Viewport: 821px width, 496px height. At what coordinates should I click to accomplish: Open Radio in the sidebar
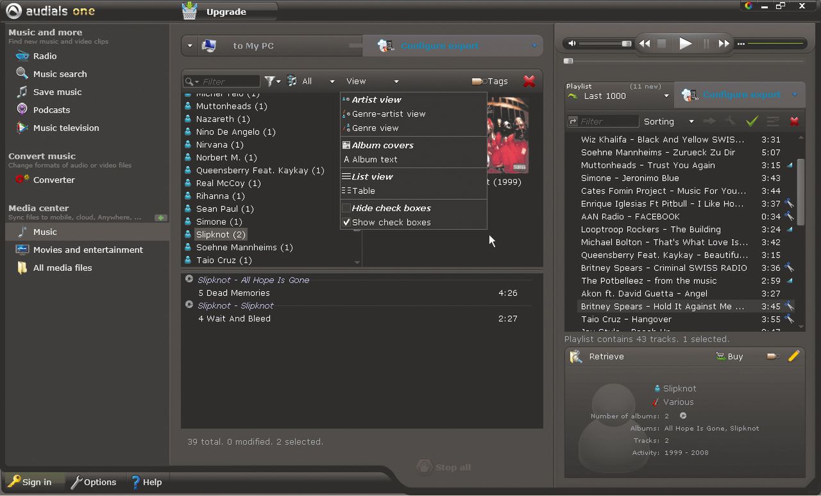click(45, 56)
